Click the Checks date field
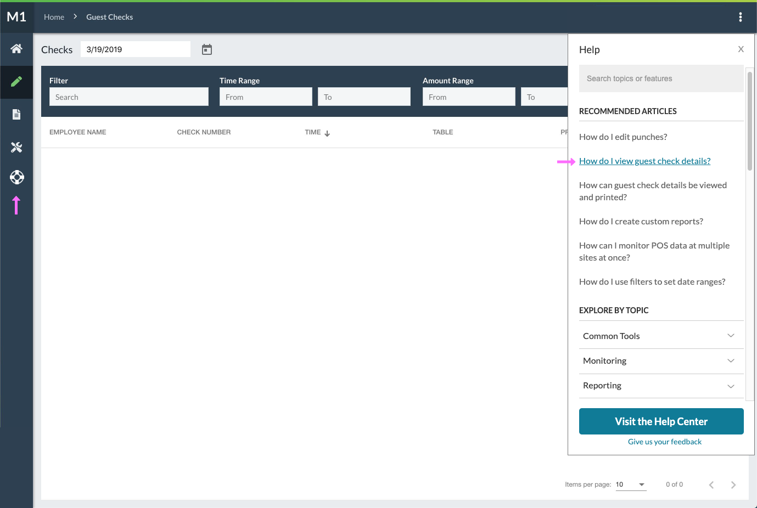 point(136,49)
